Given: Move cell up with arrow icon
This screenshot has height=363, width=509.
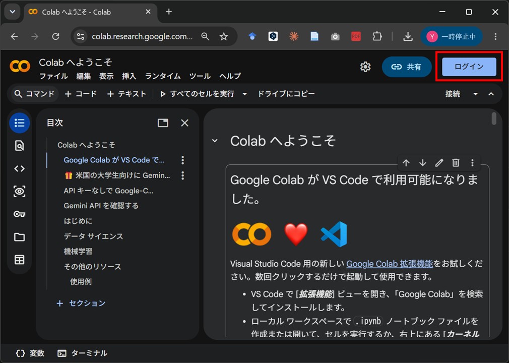Looking at the screenshot, I should pos(406,163).
